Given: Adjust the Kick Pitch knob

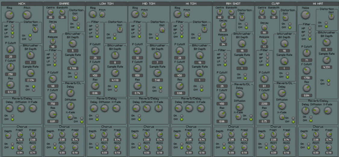Looking at the screenshot, I should point(27,15).
